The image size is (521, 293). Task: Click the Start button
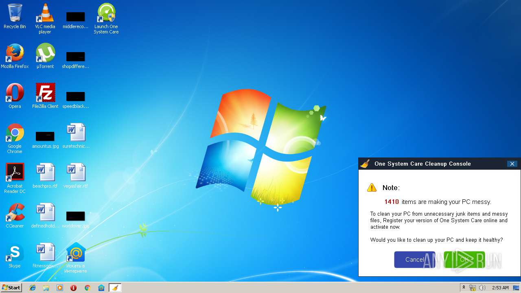(11, 288)
